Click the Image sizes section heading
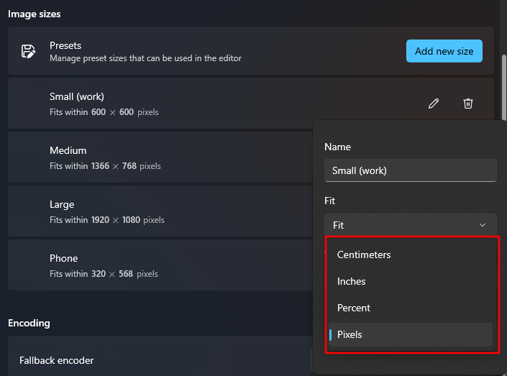This screenshot has width=507, height=376. 35,14
